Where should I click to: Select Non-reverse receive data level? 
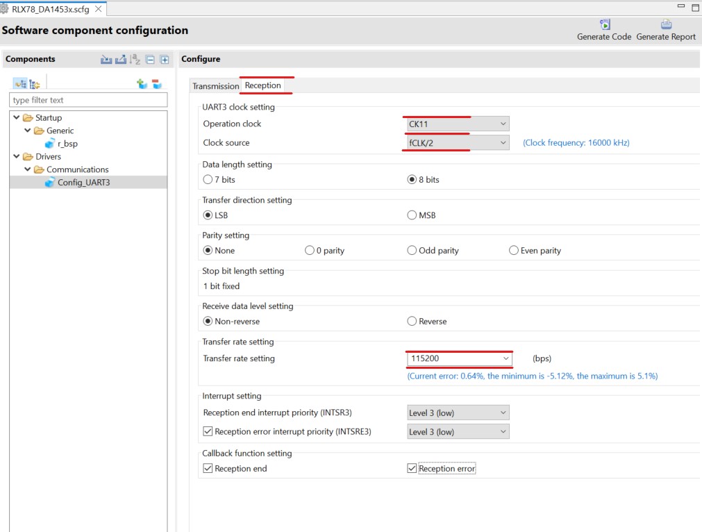click(x=208, y=321)
